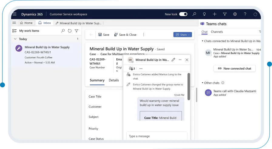Screen dimensions: 272x149
Task: Click the Other chats info icon
Action: click(x=223, y=83)
